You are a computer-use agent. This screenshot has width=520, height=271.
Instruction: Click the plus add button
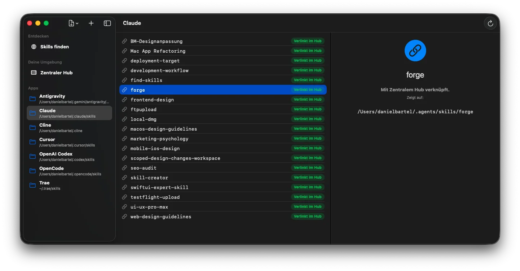[91, 23]
